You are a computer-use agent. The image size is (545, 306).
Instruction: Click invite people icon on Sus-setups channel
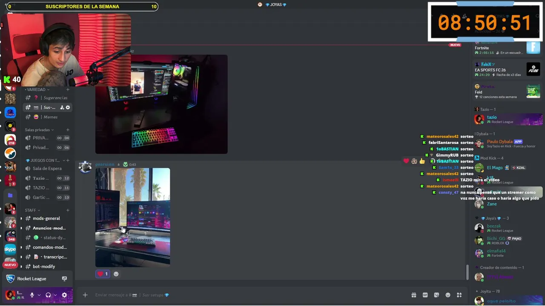(x=62, y=108)
